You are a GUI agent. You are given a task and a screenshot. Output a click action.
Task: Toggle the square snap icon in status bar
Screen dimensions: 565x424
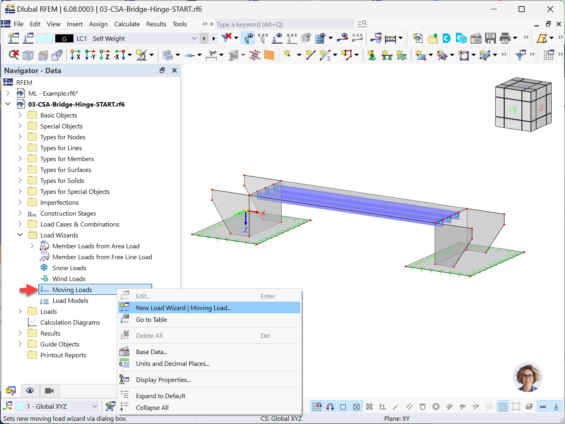coord(343,407)
